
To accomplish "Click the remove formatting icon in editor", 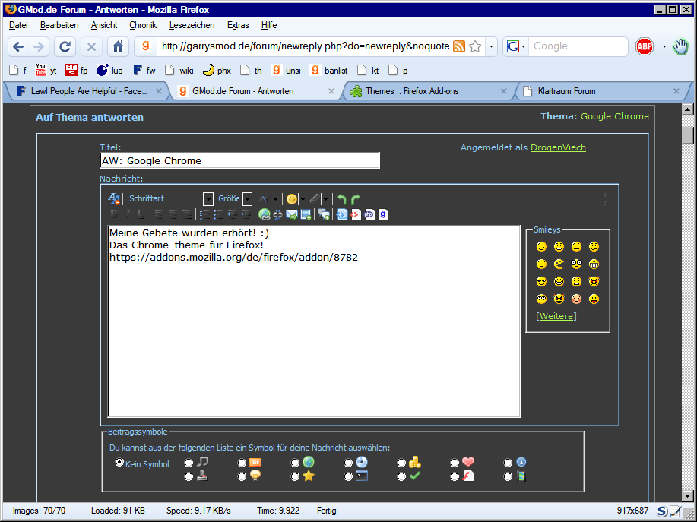I will tap(114, 199).
